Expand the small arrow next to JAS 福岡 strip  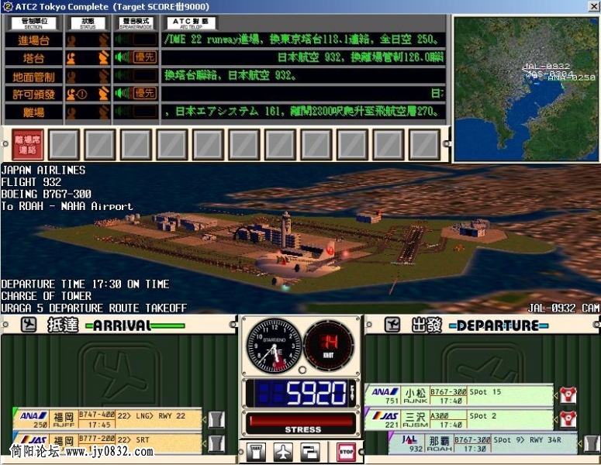pyautogui.click(x=204, y=443)
